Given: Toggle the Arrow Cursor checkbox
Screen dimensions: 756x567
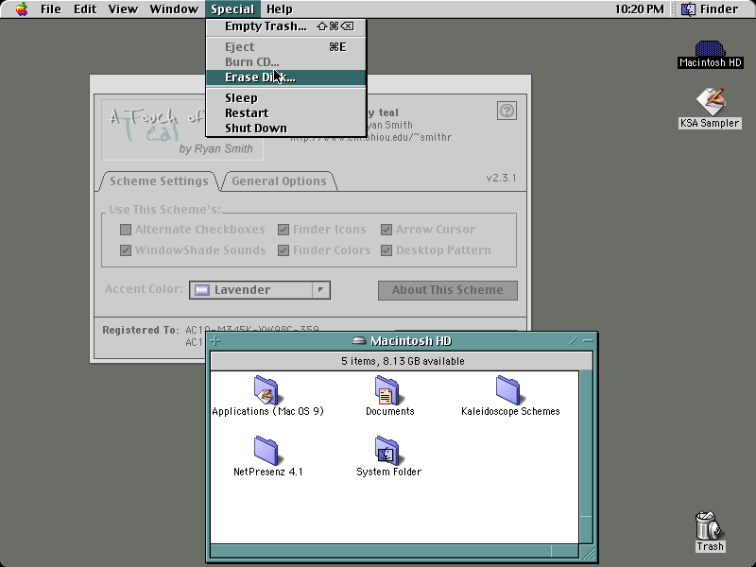Looking at the screenshot, I should (x=387, y=230).
